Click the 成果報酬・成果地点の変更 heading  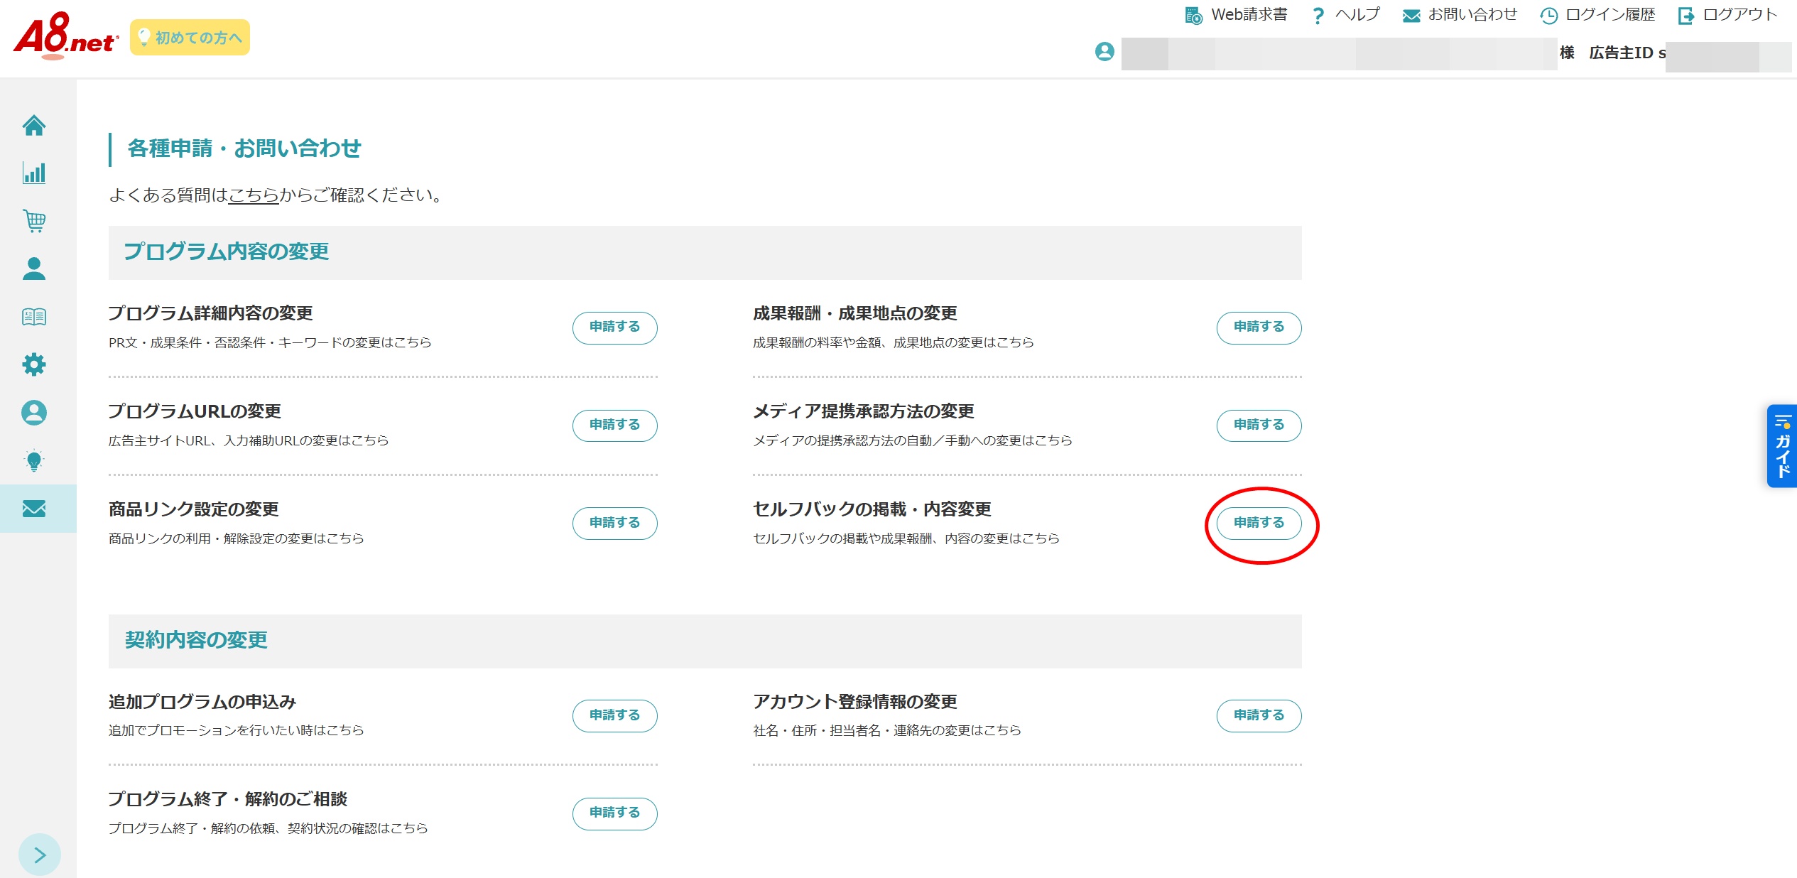(x=855, y=313)
